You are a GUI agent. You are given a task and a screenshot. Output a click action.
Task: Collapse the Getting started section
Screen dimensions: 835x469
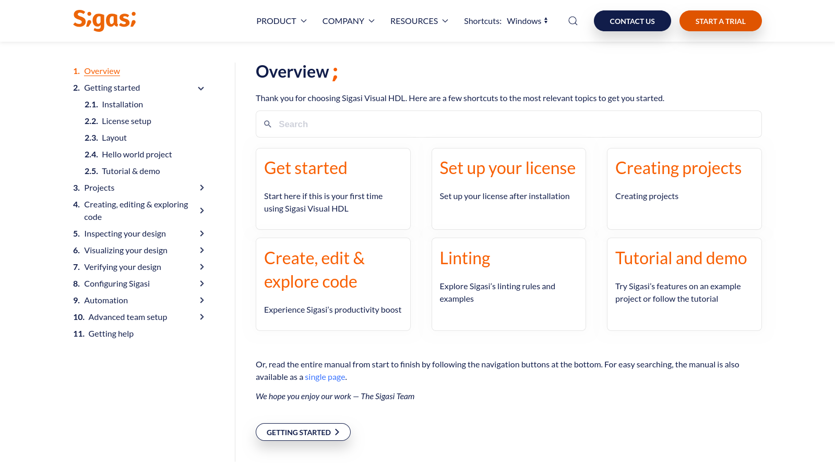point(201,88)
